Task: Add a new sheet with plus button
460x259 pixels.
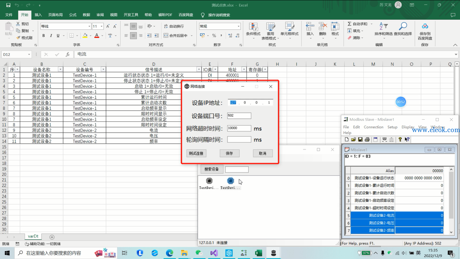Action: click(x=52, y=237)
